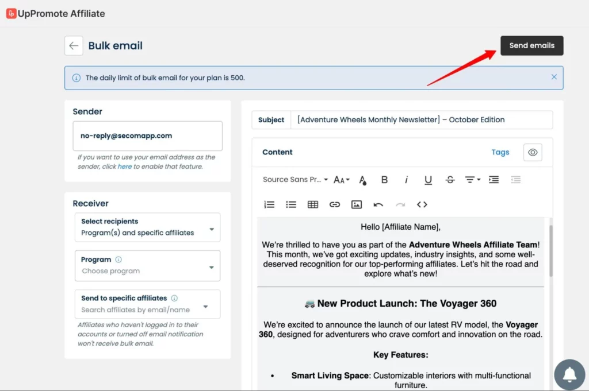The width and height of the screenshot is (589, 391).
Task: Insert a table into email content
Action: [x=313, y=204]
